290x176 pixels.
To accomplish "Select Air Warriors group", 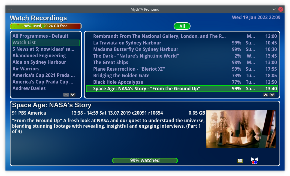I will coord(46,69).
